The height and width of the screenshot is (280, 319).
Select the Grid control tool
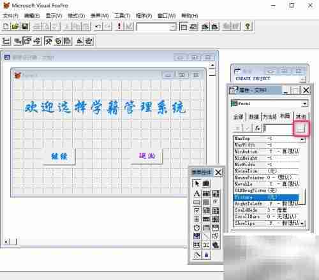click(x=206, y=219)
